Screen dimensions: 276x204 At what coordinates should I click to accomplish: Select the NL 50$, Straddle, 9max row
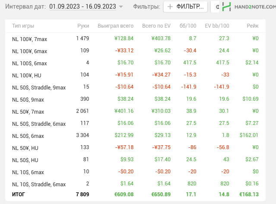point(135,87)
